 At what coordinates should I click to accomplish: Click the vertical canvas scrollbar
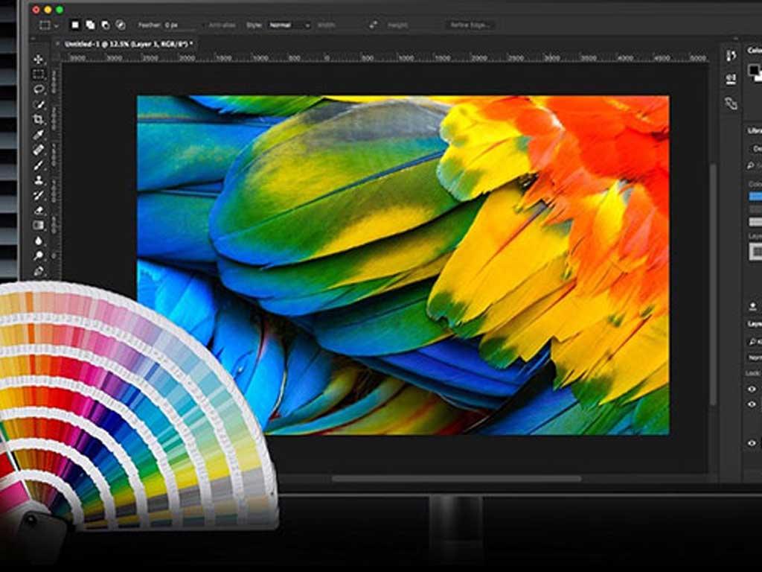coord(714,261)
